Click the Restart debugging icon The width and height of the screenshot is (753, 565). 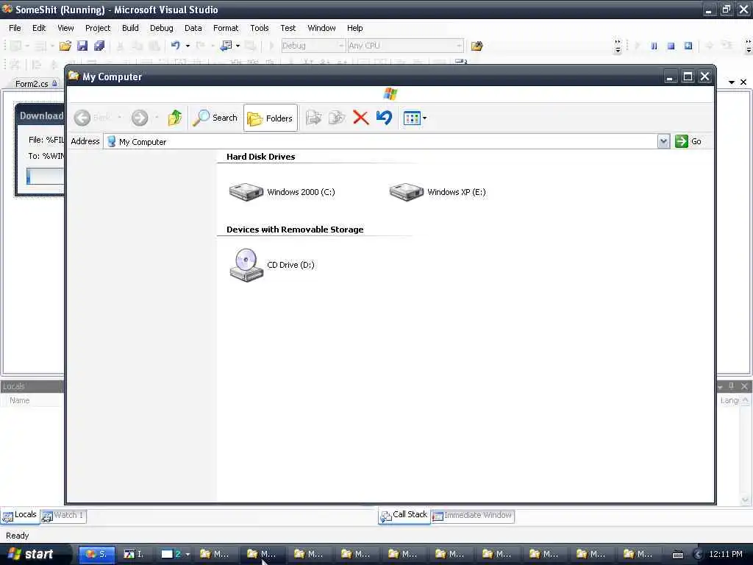pyautogui.click(x=688, y=46)
